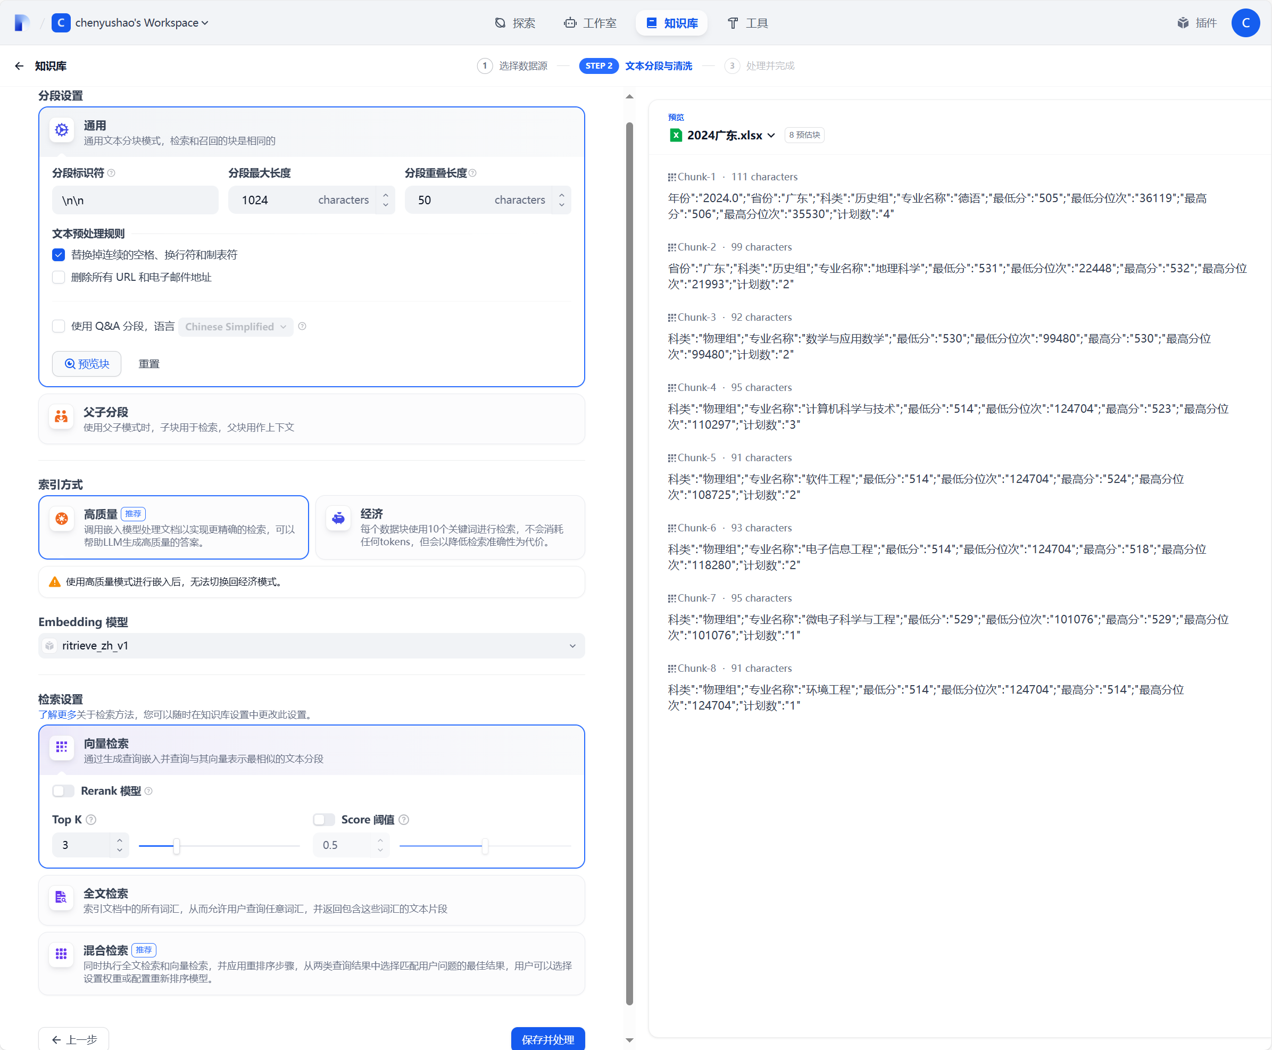Show the Rerank 模型 help icon

149,791
